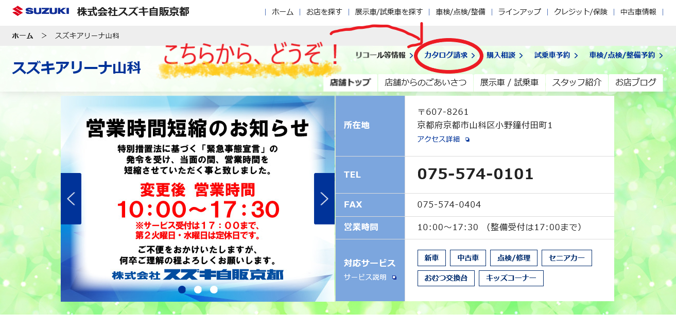Viewport: 676px width, 329px height.
Task: Open 車検/点検/整備予約 link
Action: pos(626,55)
